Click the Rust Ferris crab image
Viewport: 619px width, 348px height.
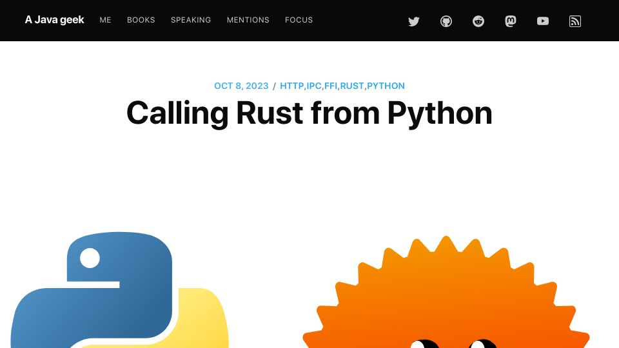click(446, 292)
